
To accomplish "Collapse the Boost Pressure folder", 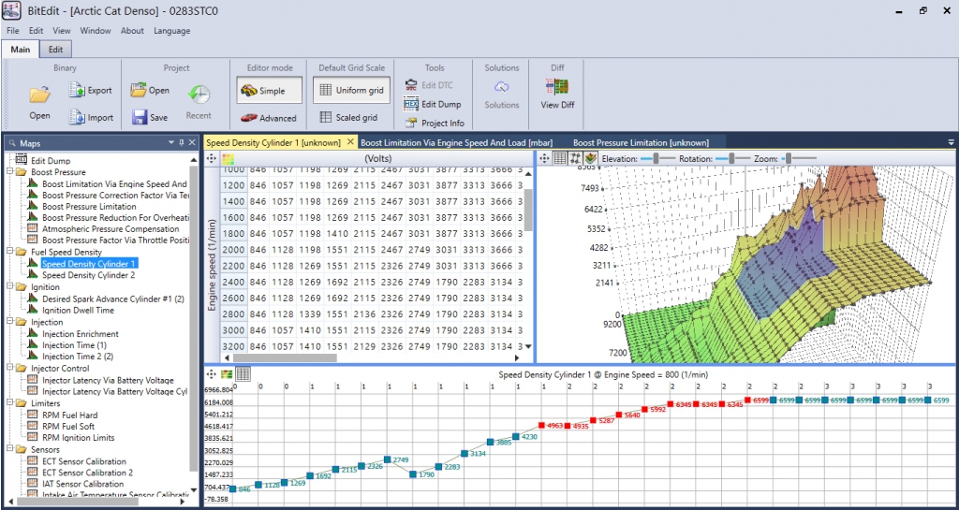I will pos(9,172).
